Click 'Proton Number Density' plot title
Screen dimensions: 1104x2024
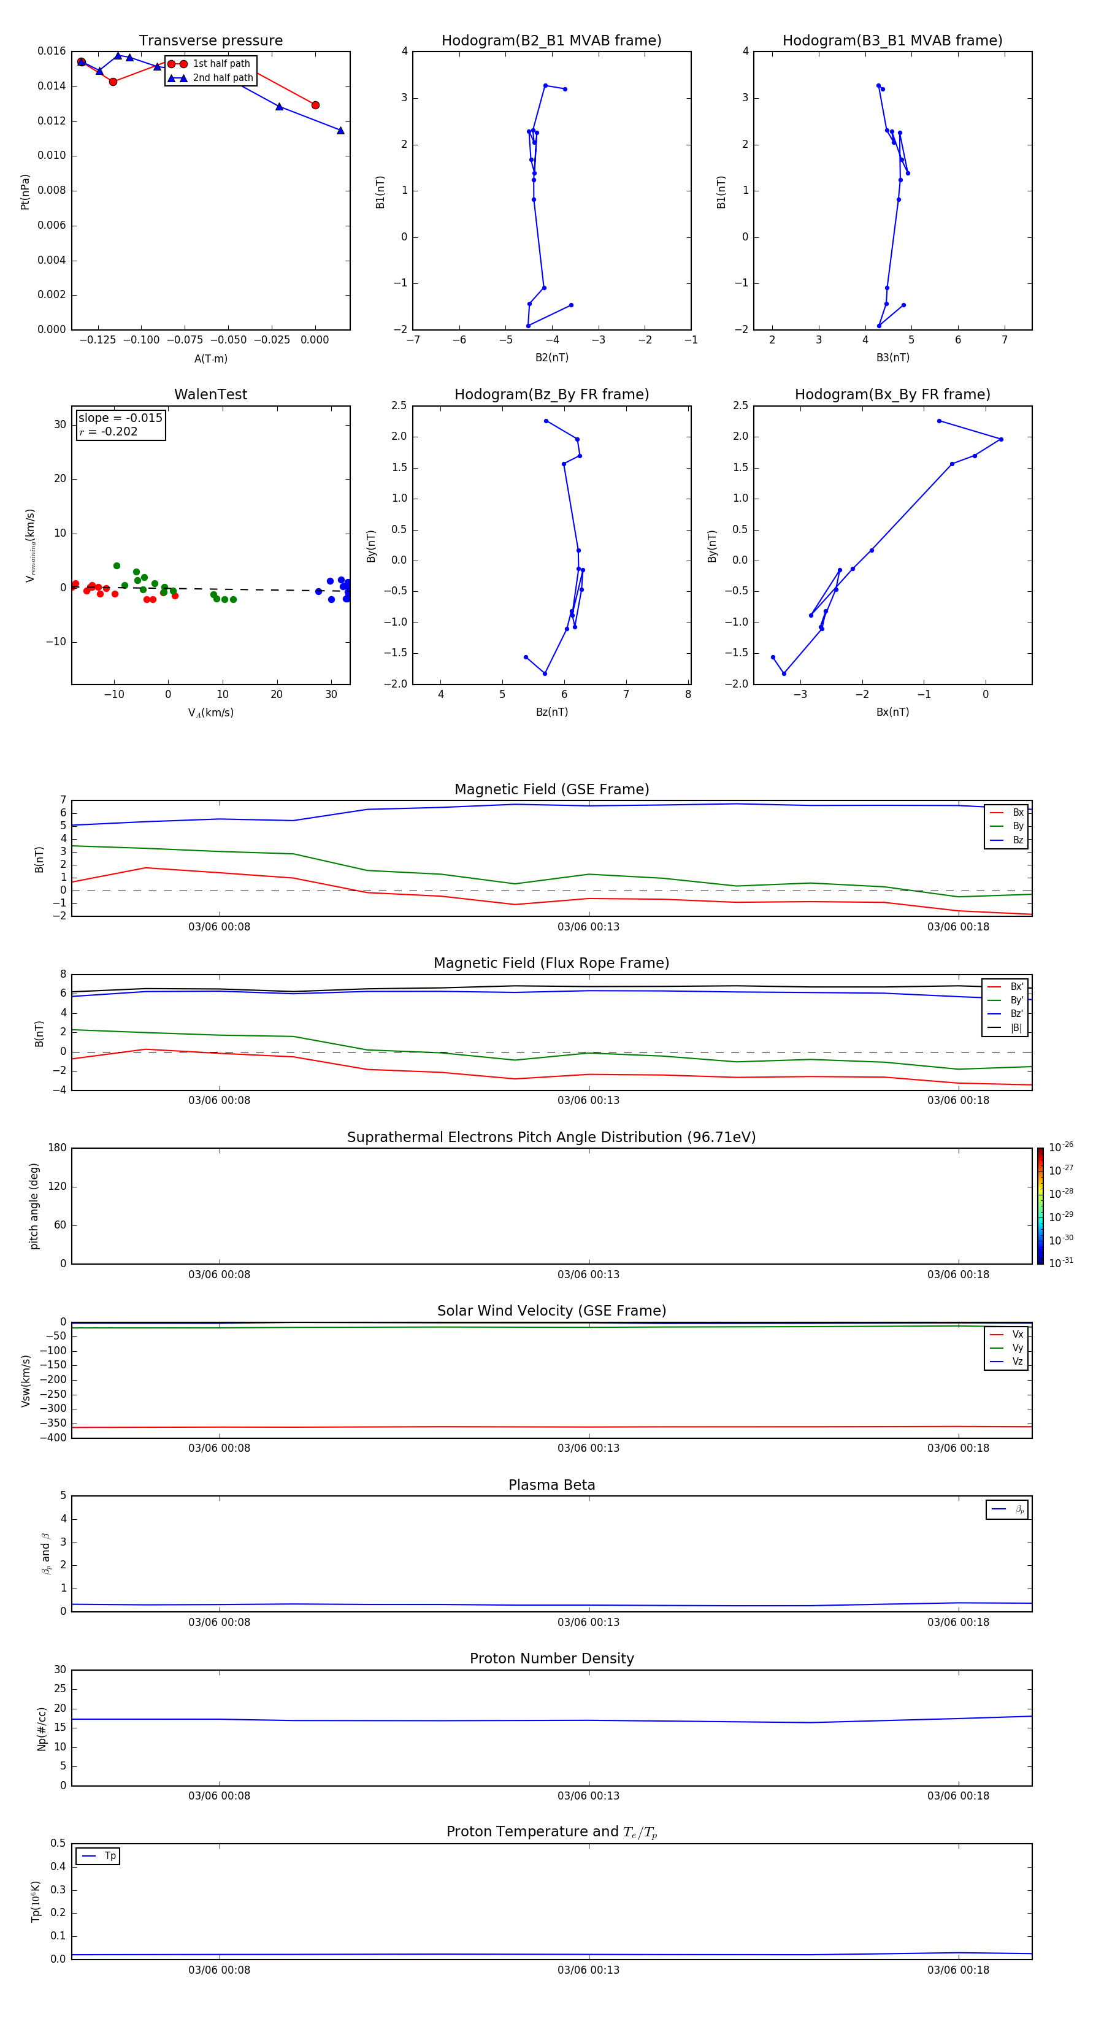(551, 1658)
